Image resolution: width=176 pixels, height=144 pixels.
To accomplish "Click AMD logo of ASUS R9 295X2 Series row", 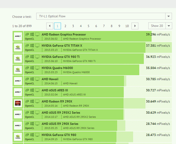I will (x=18, y=114).
